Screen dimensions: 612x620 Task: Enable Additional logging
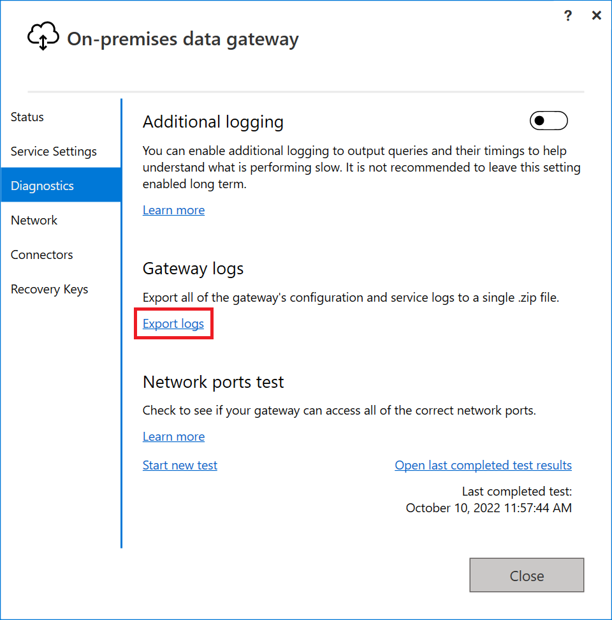(x=548, y=121)
